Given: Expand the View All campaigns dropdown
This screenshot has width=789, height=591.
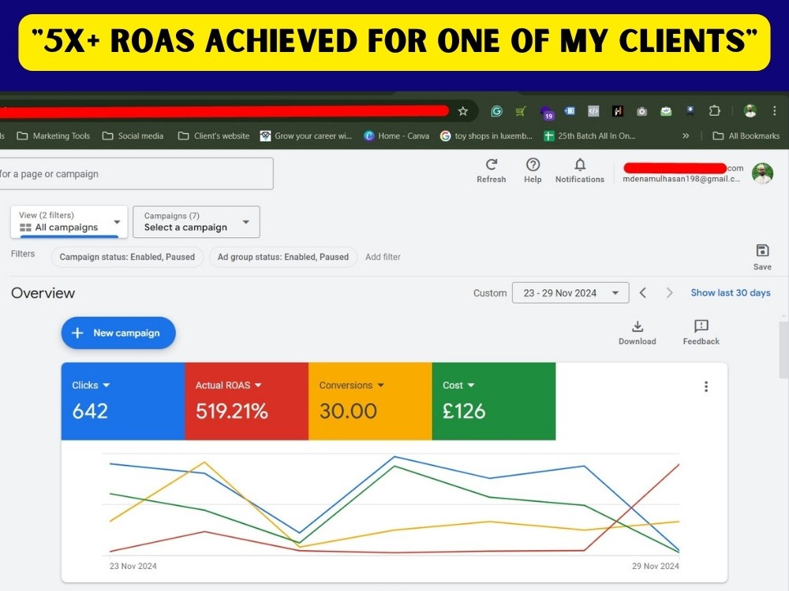Looking at the screenshot, I should [x=69, y=221].
